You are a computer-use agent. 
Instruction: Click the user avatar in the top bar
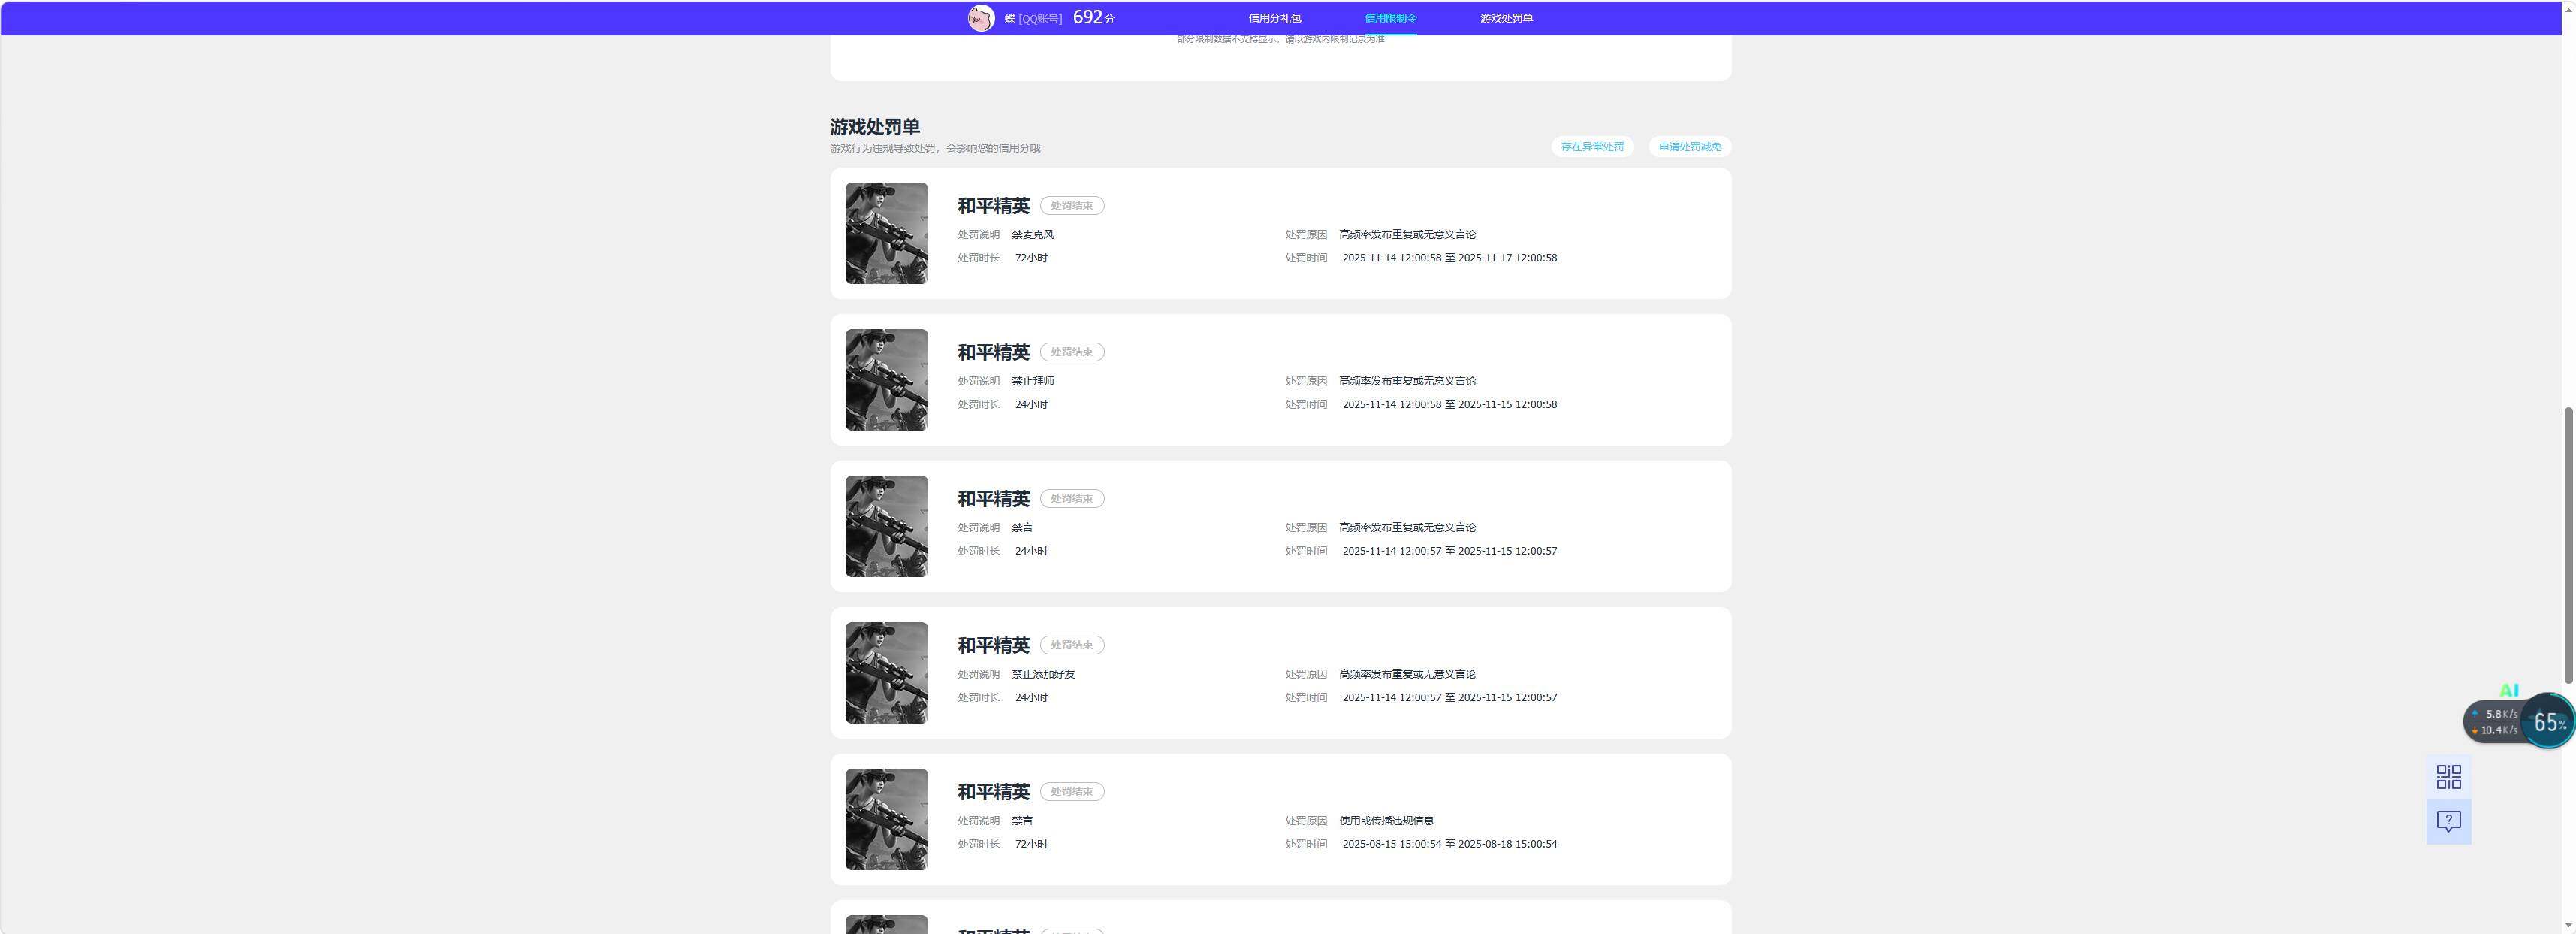point(980,18)
